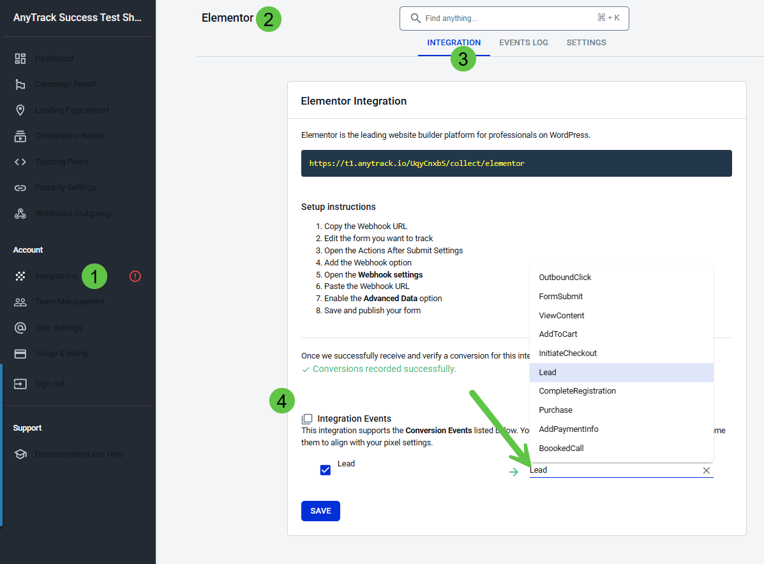This screenshot has width=764, height=564.
Task: Click the Tracking Pixels code icon
Action: point(20,161)
